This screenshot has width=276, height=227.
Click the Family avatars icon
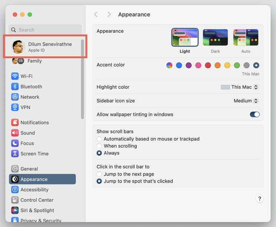pos(18,61)
